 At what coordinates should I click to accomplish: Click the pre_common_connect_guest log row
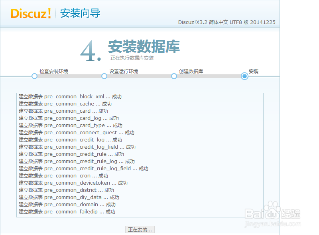[x=76, y=133]
